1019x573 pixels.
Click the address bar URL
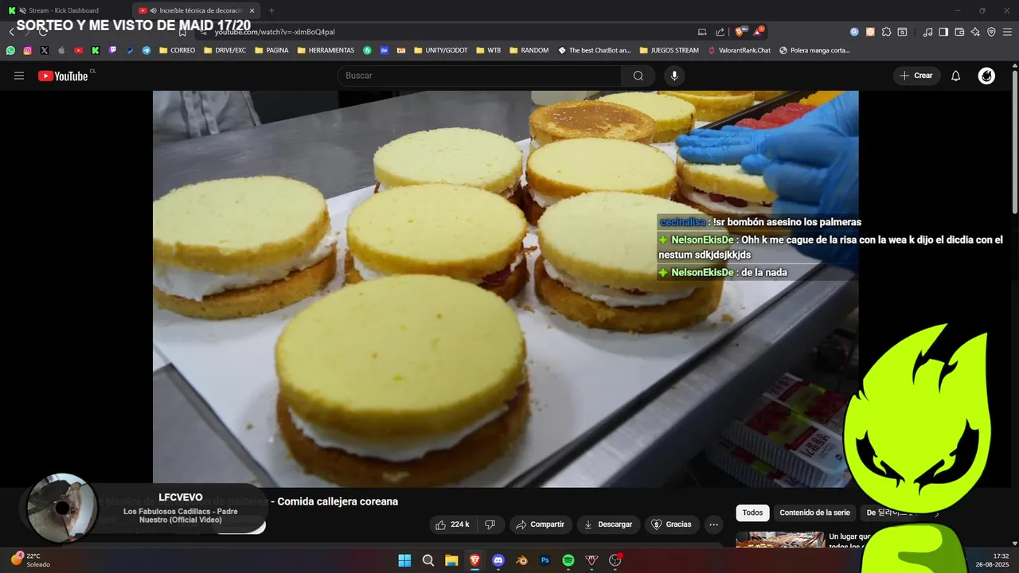275,32
